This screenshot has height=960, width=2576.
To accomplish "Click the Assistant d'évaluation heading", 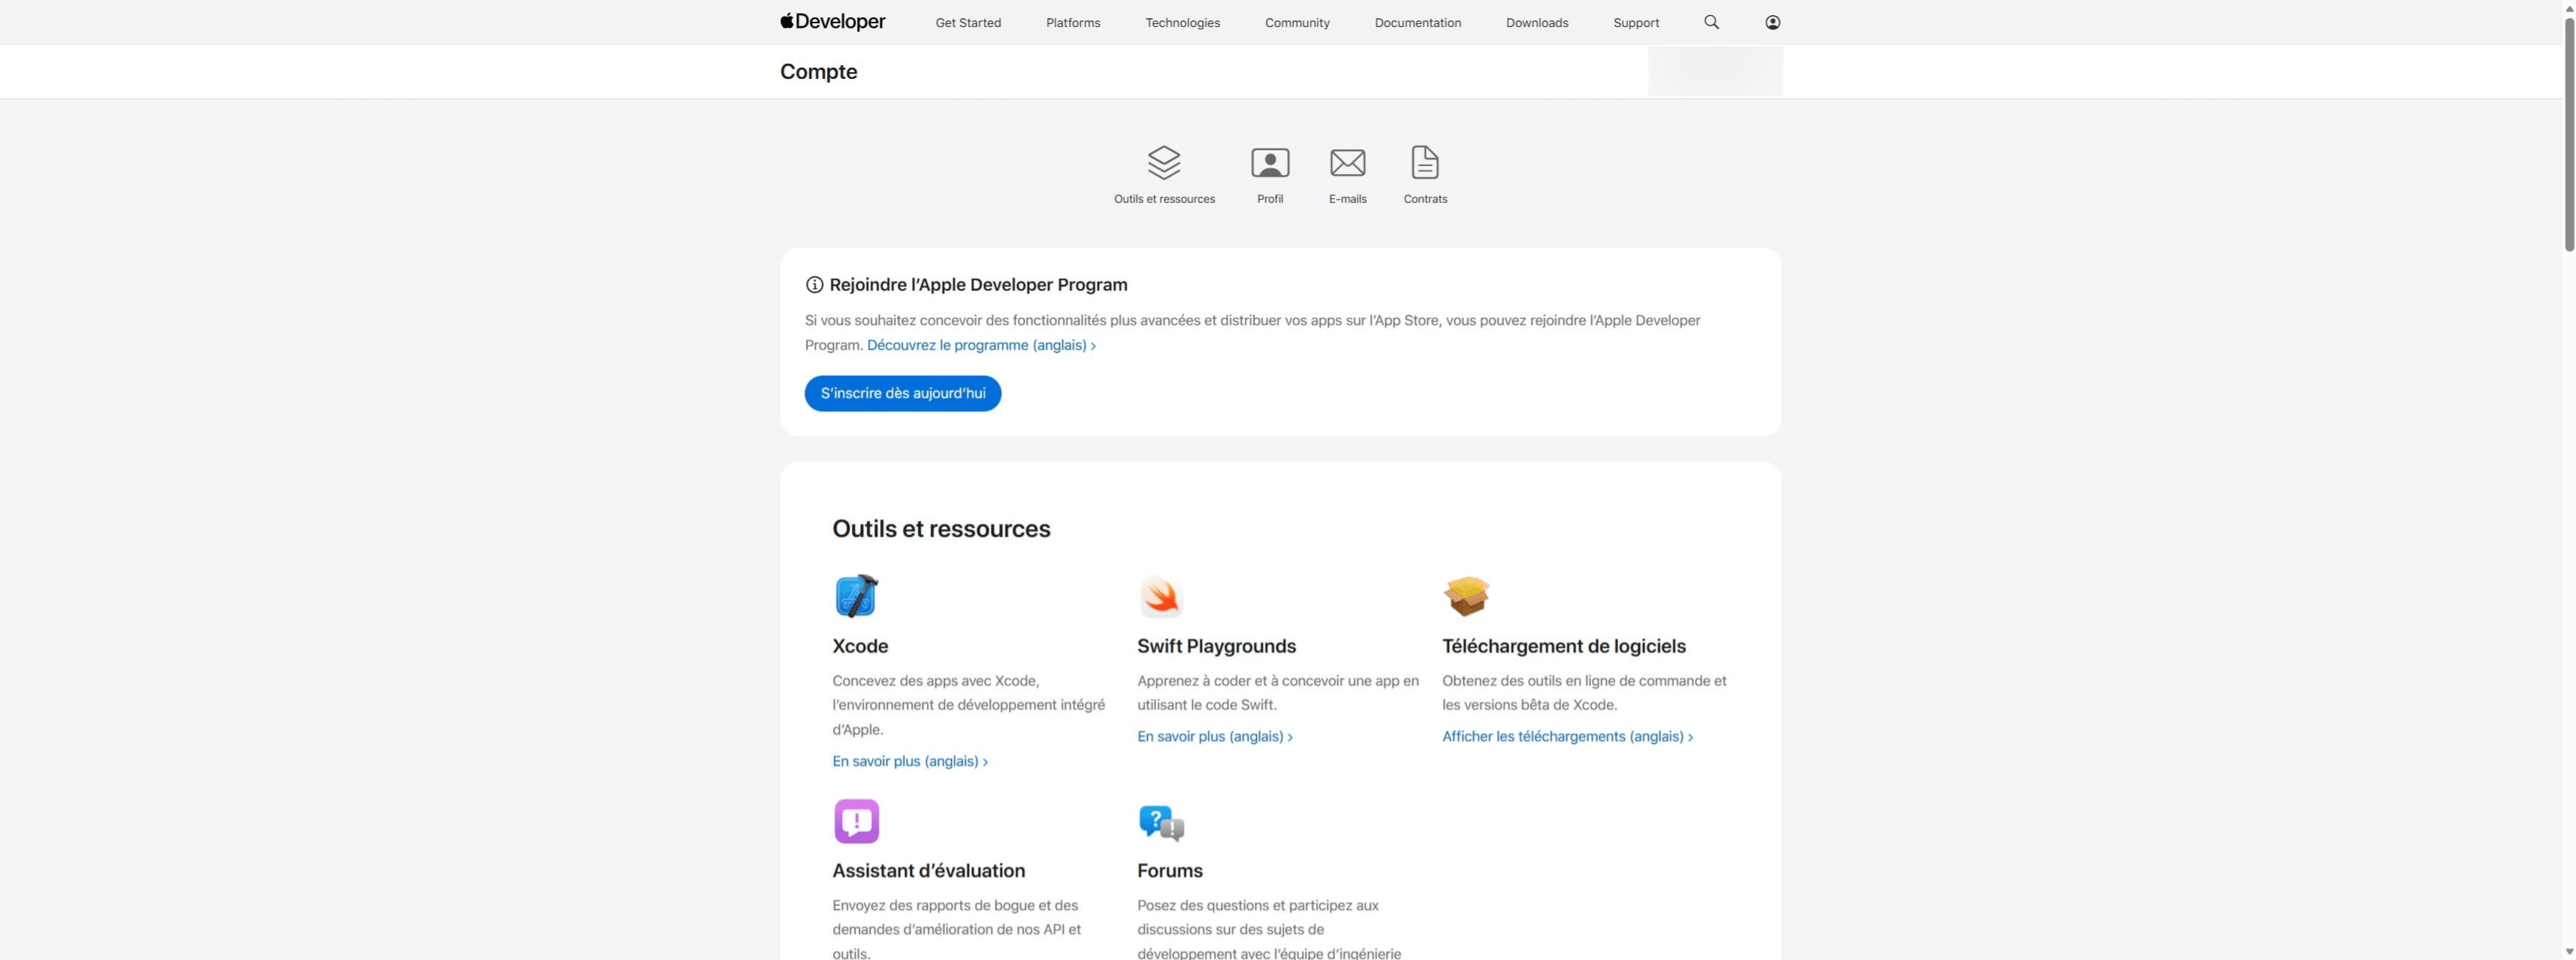I will tap(928, 871).
